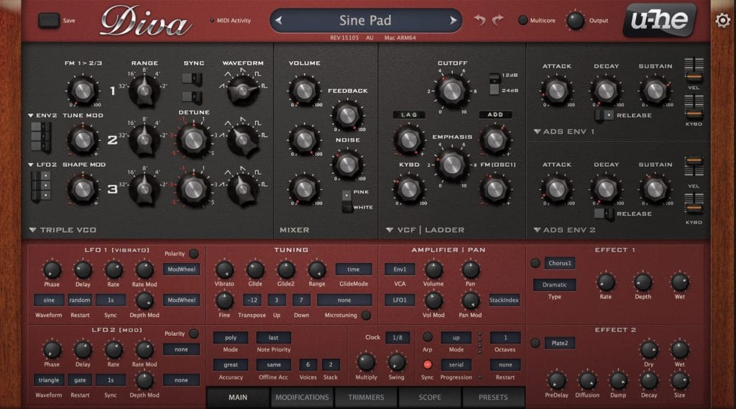Click the Output knob
Viewport: 736px width, 409px height.
click(575, 20)
